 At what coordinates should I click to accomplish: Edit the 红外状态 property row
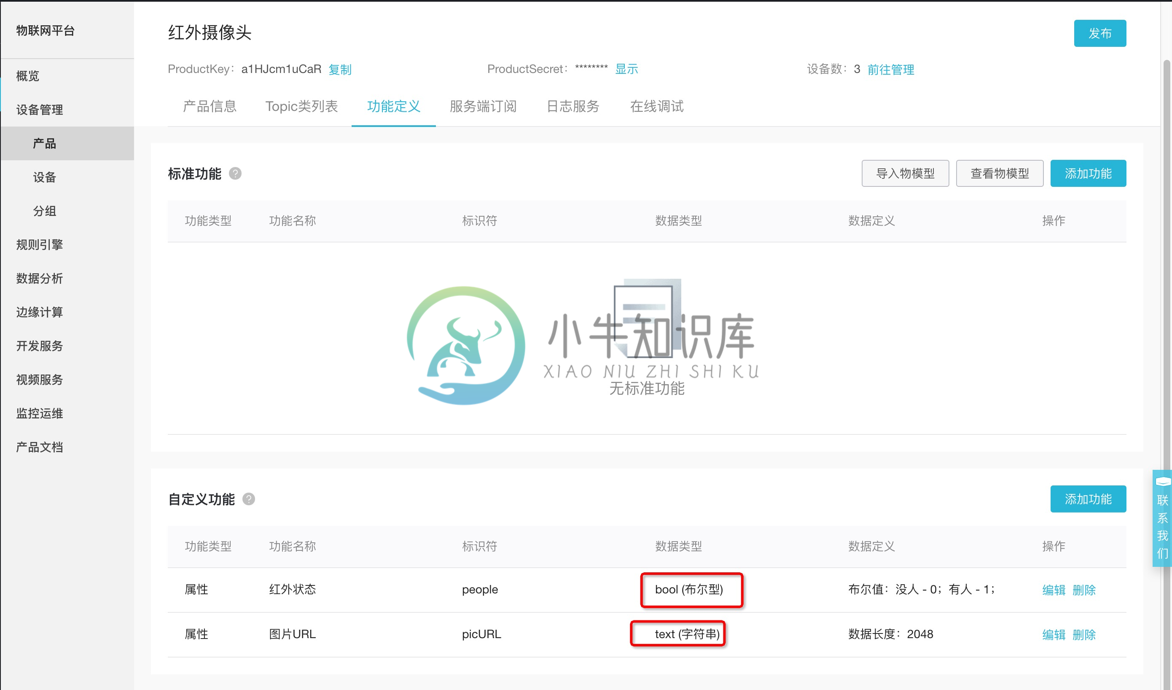1054,590
